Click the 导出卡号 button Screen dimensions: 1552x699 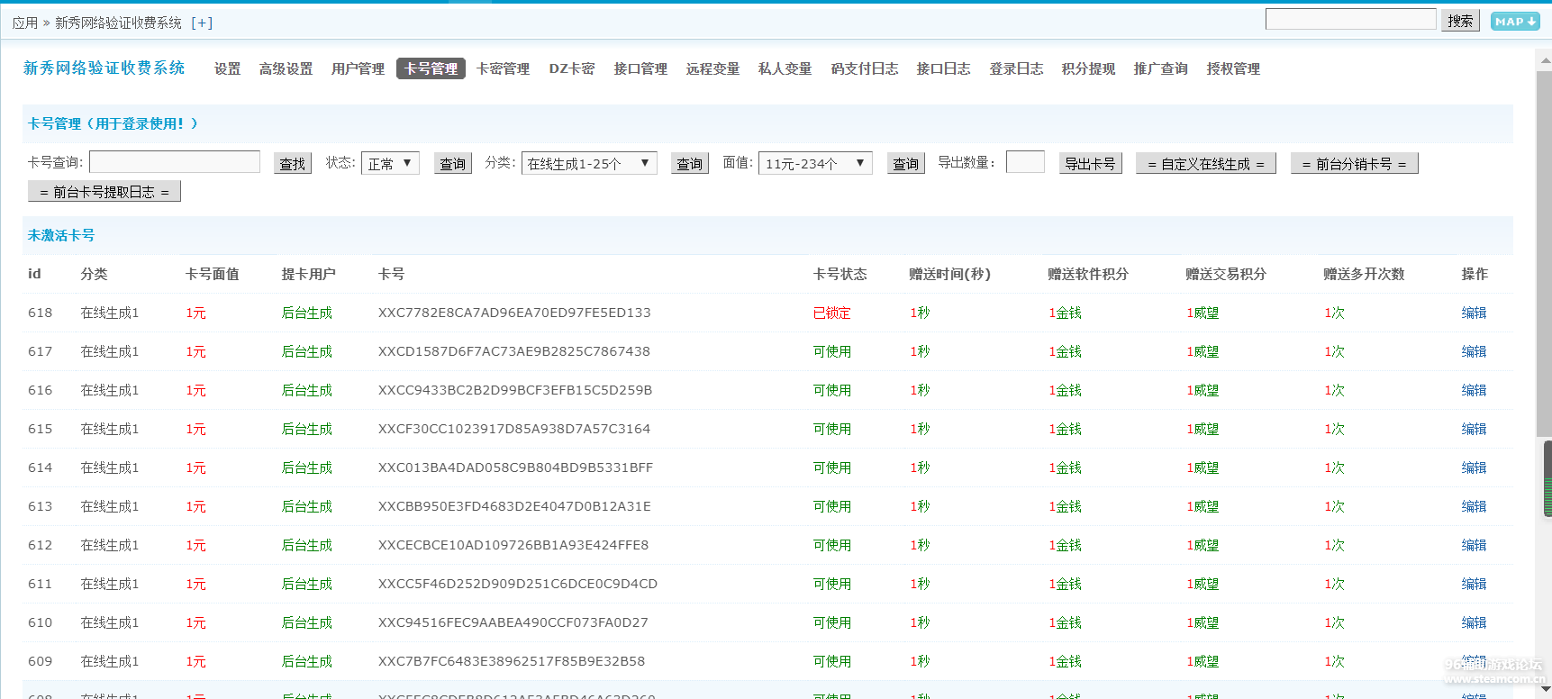(x=1090, y=163)
